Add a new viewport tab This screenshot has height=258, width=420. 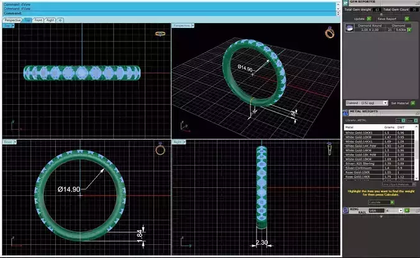pos(60,20)
